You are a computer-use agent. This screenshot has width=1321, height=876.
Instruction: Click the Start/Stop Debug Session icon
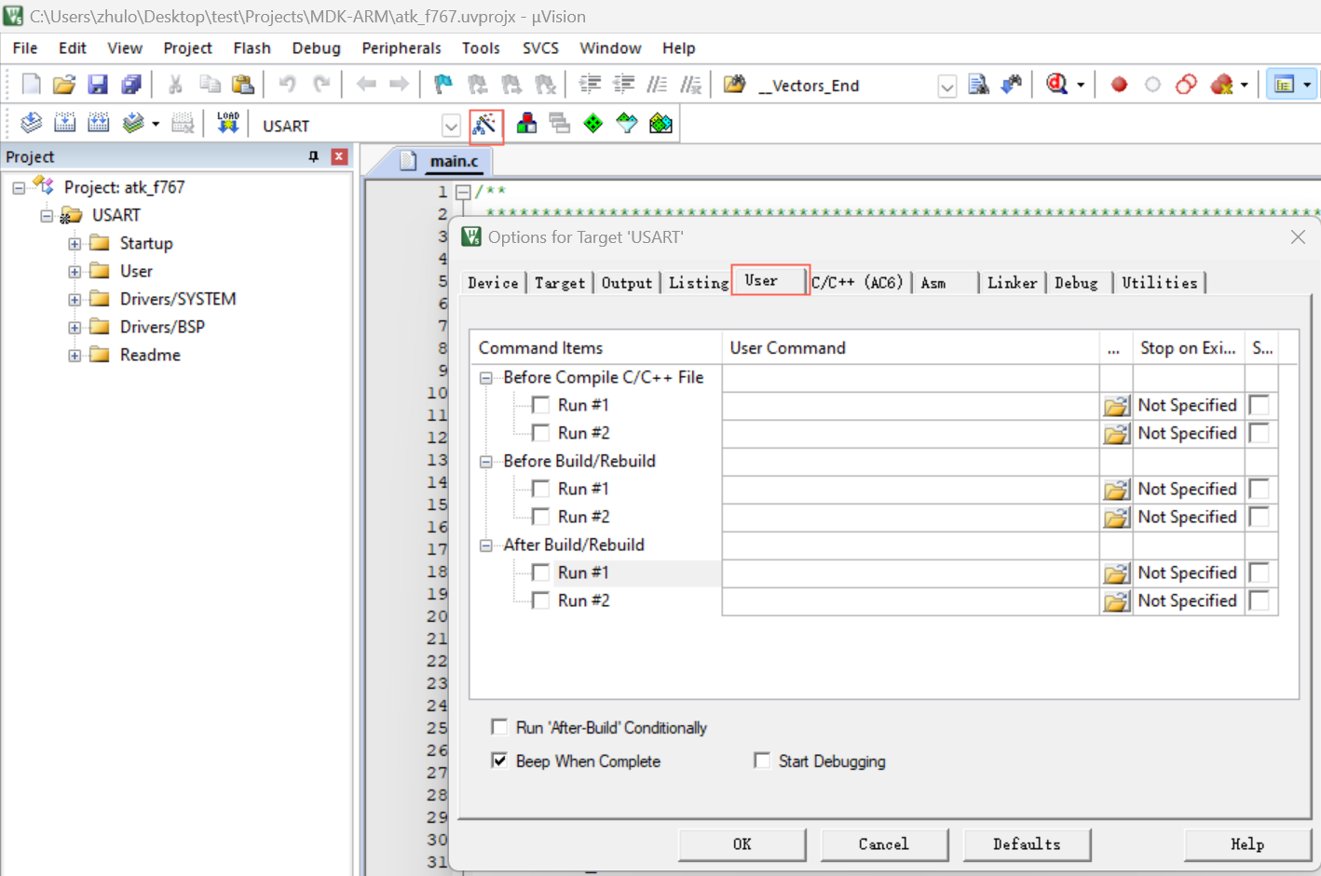(1056, 85)
